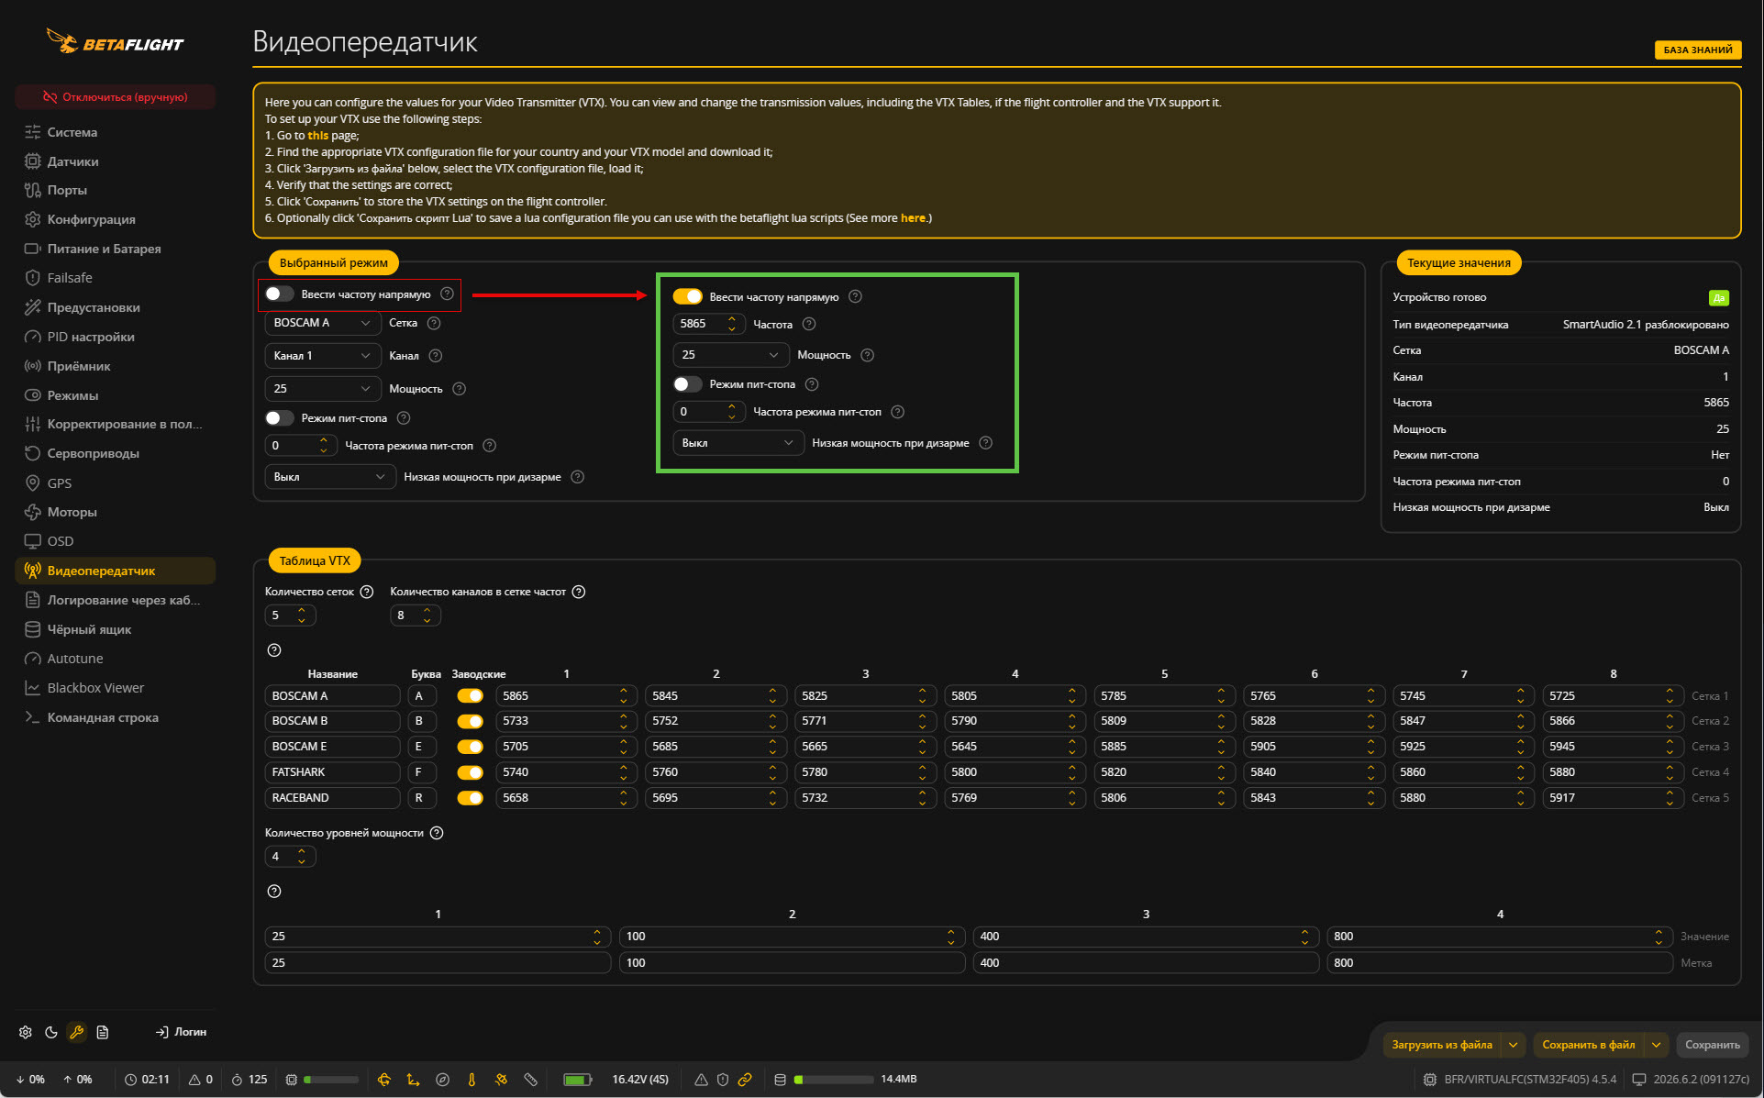Image resolution: width=1764 pixels, height=1098 pixels.
Task: Click help icon next to Количество сеток
Action: point(367,592)
